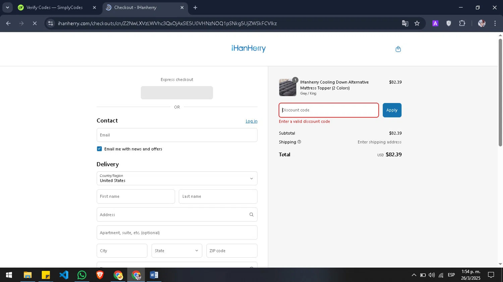Open the shopping bag cart icon
This screenshot has width=503, height=282.
[398, 49]
